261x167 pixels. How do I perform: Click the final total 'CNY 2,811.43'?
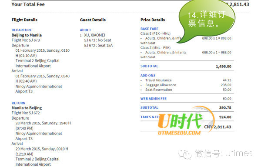218,127
